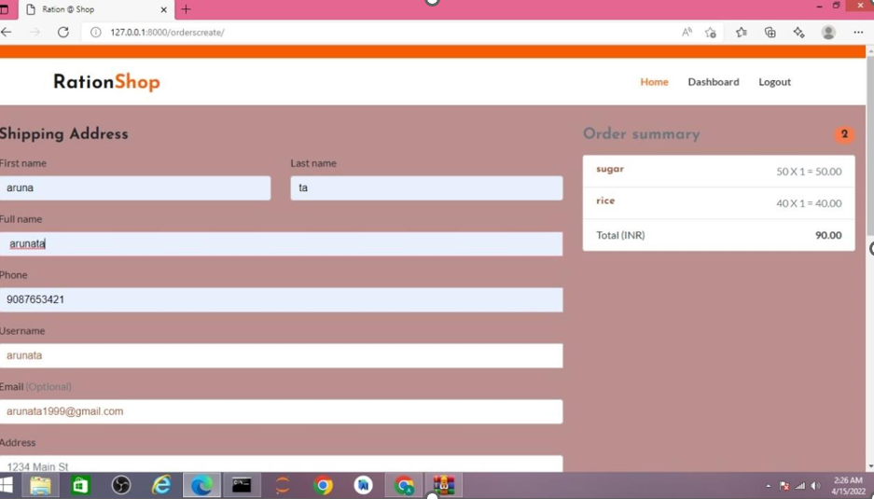
Task: Open Edge settings and more menu
Action: tap(858, 32)
